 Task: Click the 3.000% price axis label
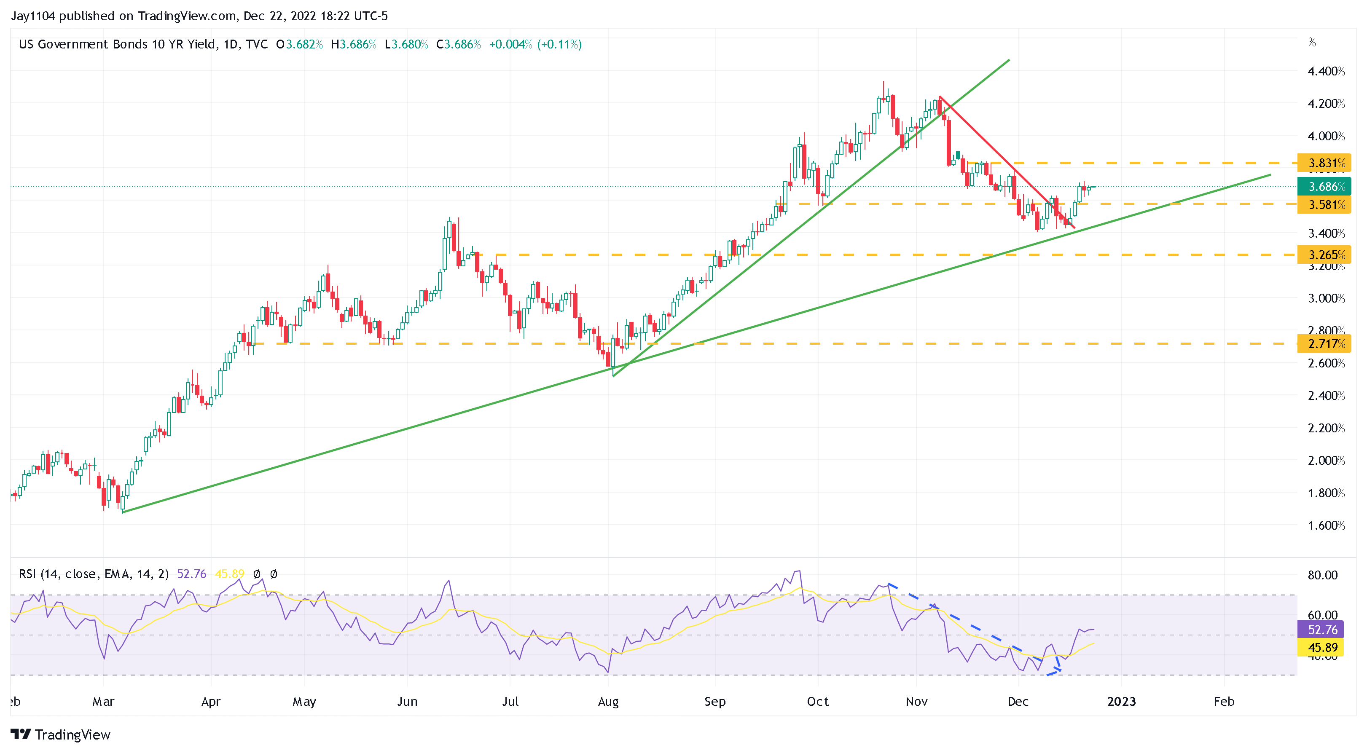click(x=1326, y=298)
